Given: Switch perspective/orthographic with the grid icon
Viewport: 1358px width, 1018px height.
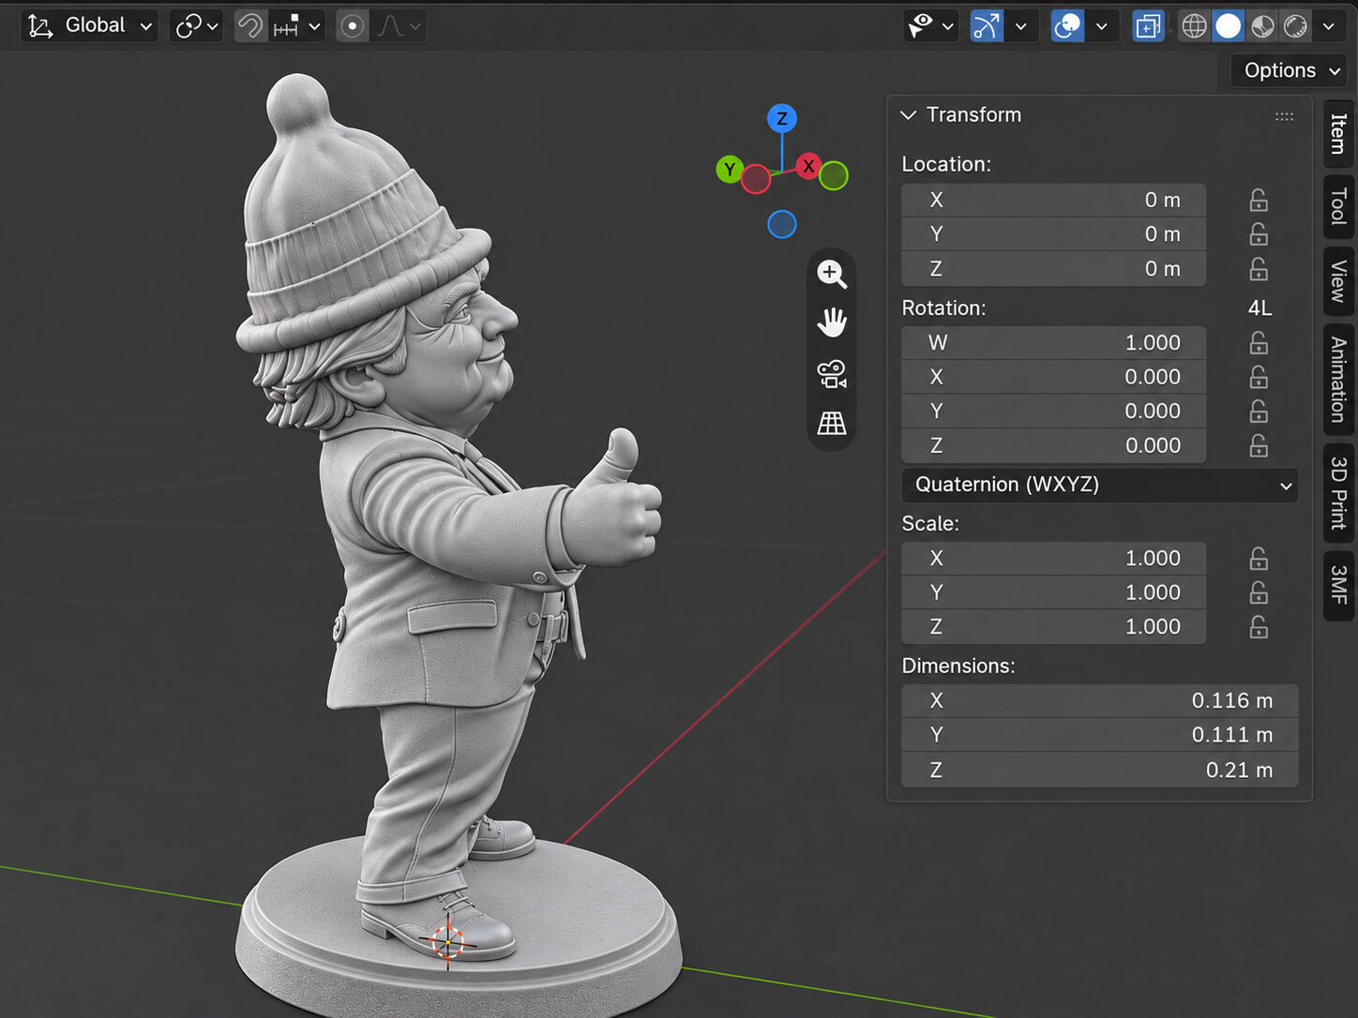Looking at the screenshot, I should (x=832, y=424).
